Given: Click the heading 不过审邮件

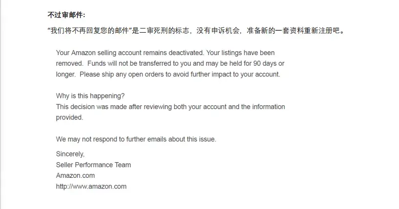Looking at the screenshot, I should [x=66, y=15].
